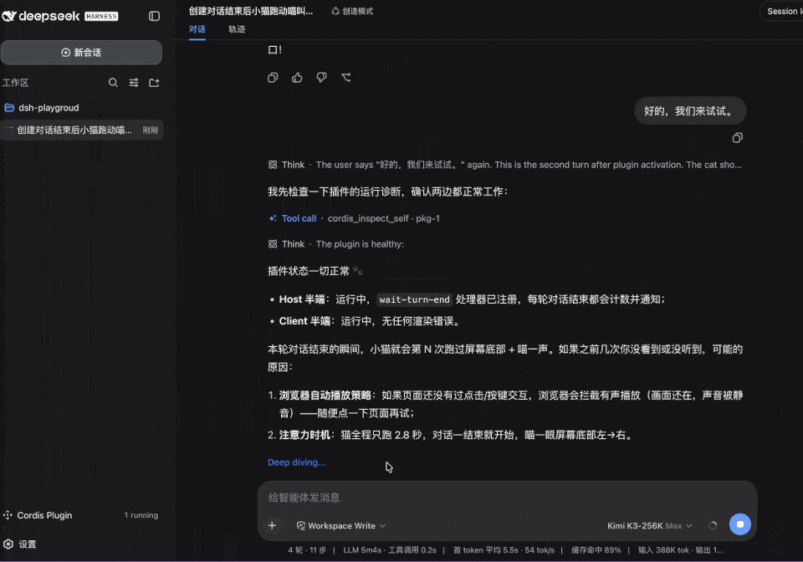This screenshot has height=562, width=803.
Task: Search the workspace with magnifier icon
Action: pos(113,83)
